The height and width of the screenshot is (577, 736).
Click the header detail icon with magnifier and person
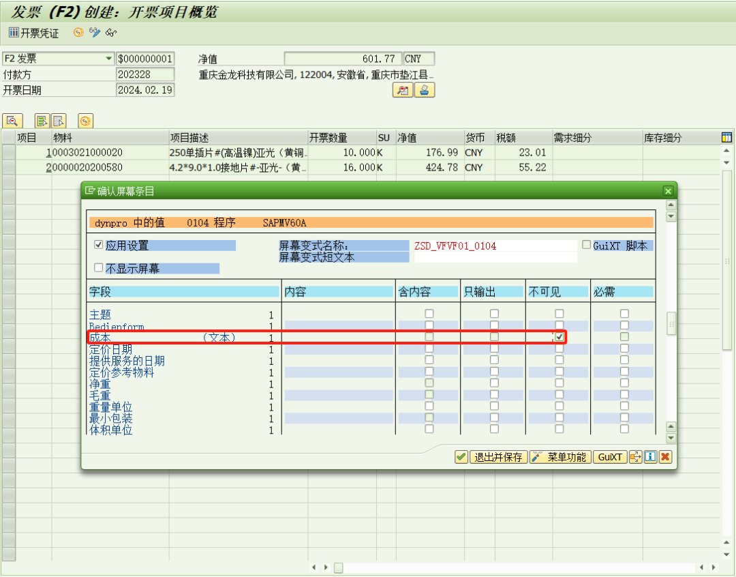pyautogui.click(x=403, y=90)
